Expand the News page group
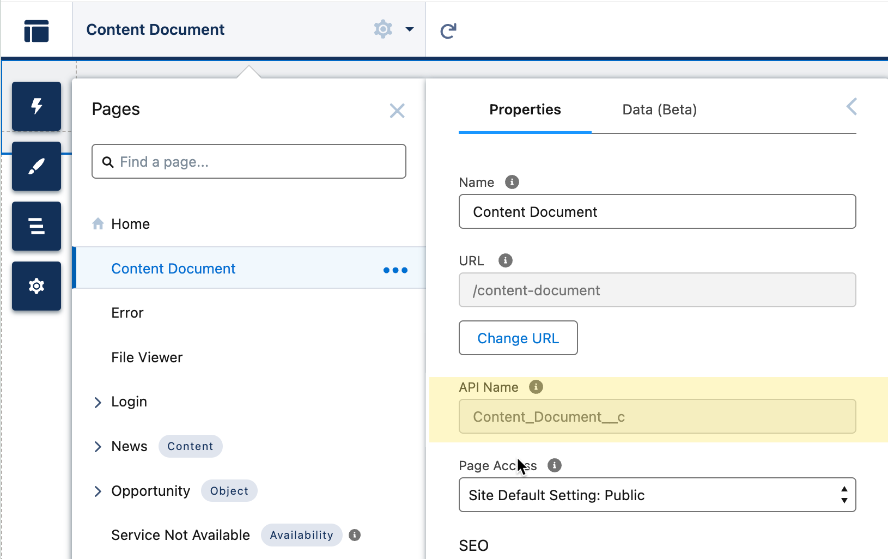This screenshot has height=559, width=888. (x=98, y=447)
